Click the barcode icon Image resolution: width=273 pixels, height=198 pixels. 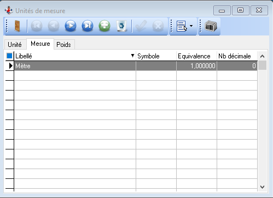pyautogui.click(x=211, y=26)
